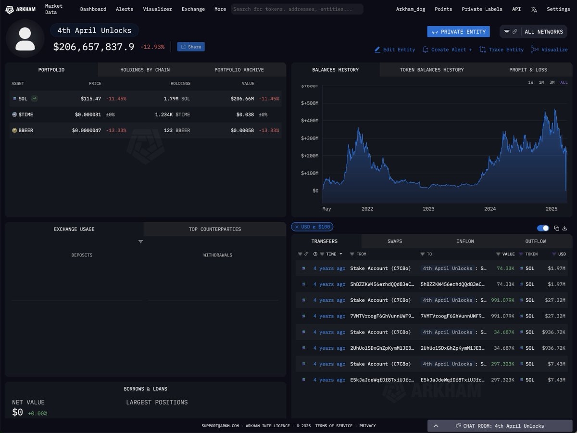Click Exchange Usage filter lines icon

pos(140,242)
